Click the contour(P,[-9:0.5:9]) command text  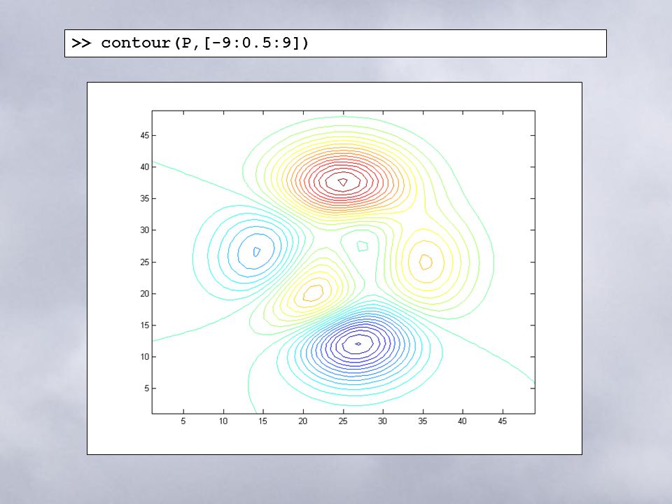pos(205,43)
